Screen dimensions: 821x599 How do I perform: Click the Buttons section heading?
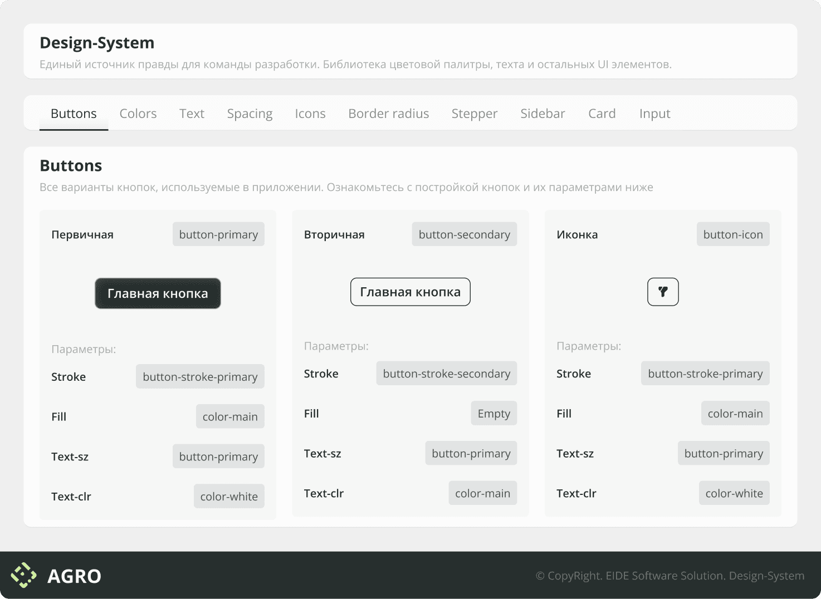[71, 166]
